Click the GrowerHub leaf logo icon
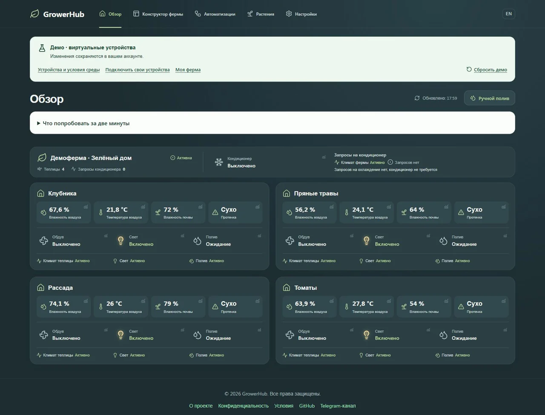545x415 pixels. [x=34, y=14]
